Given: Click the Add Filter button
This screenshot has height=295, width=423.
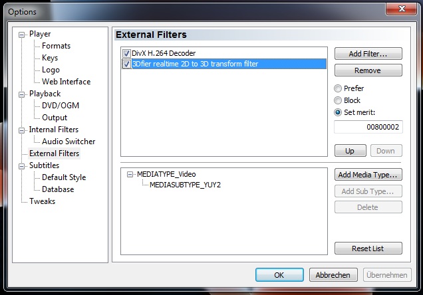Looking at the screenshot, I should tap(368, 54).
